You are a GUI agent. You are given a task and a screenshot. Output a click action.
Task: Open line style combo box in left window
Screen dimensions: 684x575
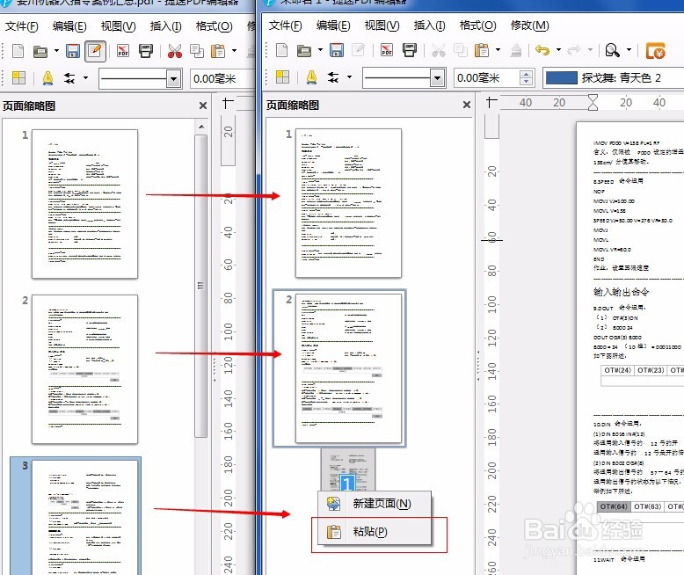141,79
